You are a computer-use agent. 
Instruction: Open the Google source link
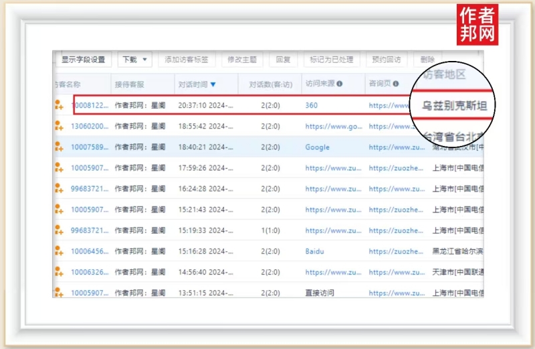pyautogui.click(x=317, y=147)
